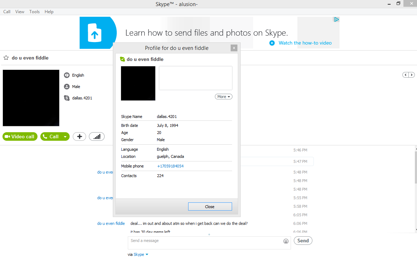Minimize the Skype window
This screenshot has width=417, height=258.
(x=389, y=4)
